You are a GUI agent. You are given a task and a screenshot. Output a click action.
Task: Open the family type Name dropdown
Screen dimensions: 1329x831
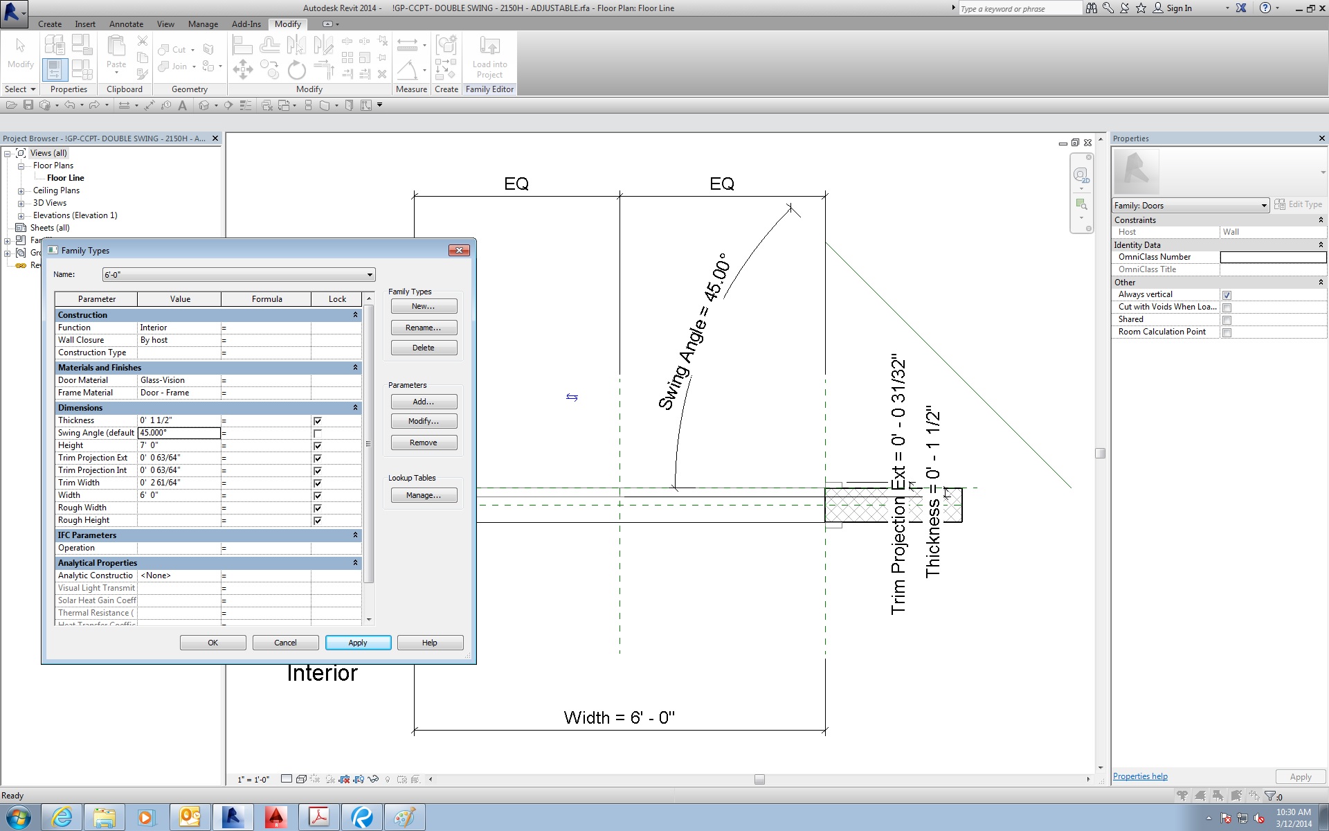click(370, 275)
